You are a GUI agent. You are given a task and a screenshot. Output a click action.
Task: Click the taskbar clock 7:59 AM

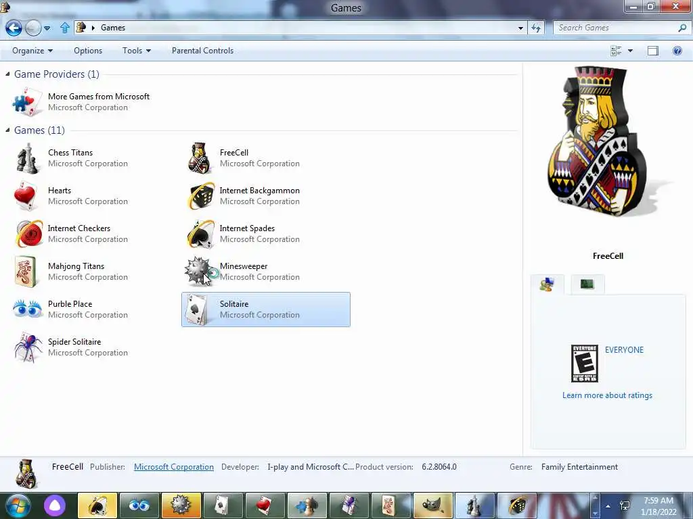(x=658, y=501)
